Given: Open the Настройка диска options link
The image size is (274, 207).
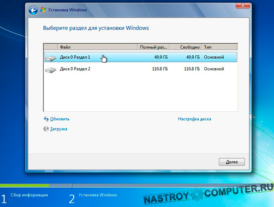Looking at the screenshot, I should click(x=194, y=119).
